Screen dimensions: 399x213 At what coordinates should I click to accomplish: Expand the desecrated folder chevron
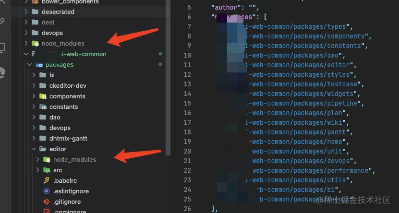click(26, 12)
